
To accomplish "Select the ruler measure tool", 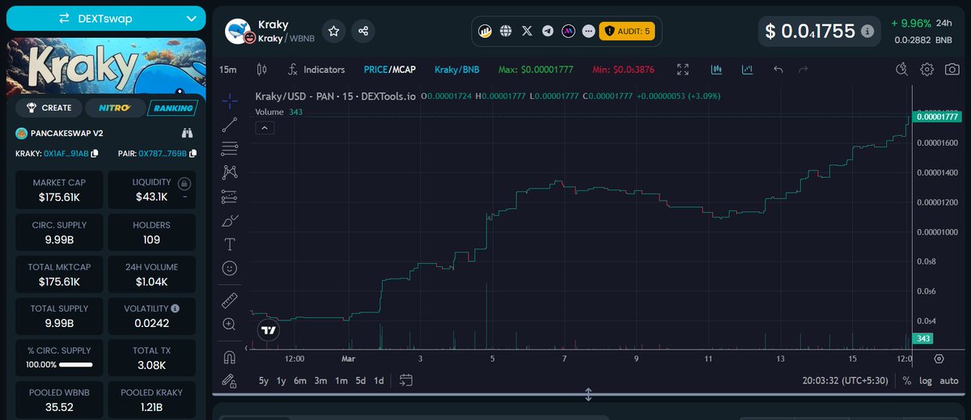I will [x=230, y=300].
